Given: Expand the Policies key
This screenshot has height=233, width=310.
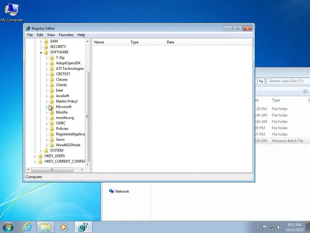Looking at the screenshot, I should click(47, 129).
